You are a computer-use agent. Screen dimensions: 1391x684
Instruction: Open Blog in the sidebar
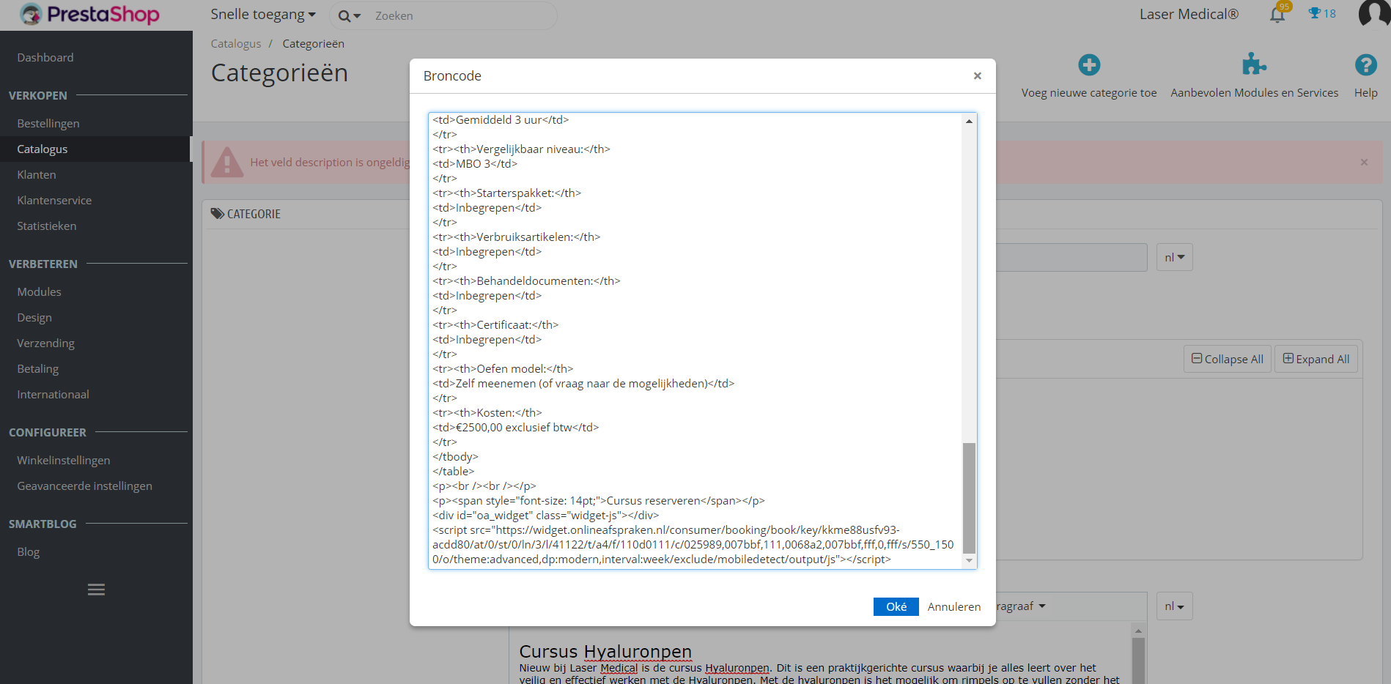pyautogui.click(x=28, y=551)
